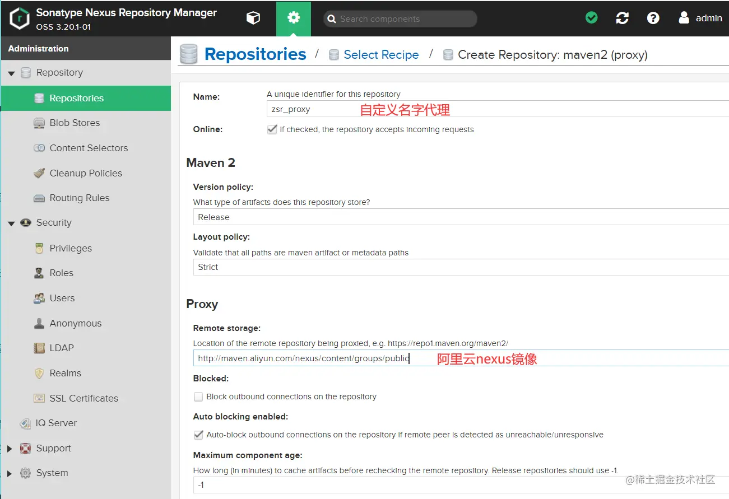Click the Name field containing zsr_proxy
Viewport: 729px width, 499px height.
coord(498,109)
